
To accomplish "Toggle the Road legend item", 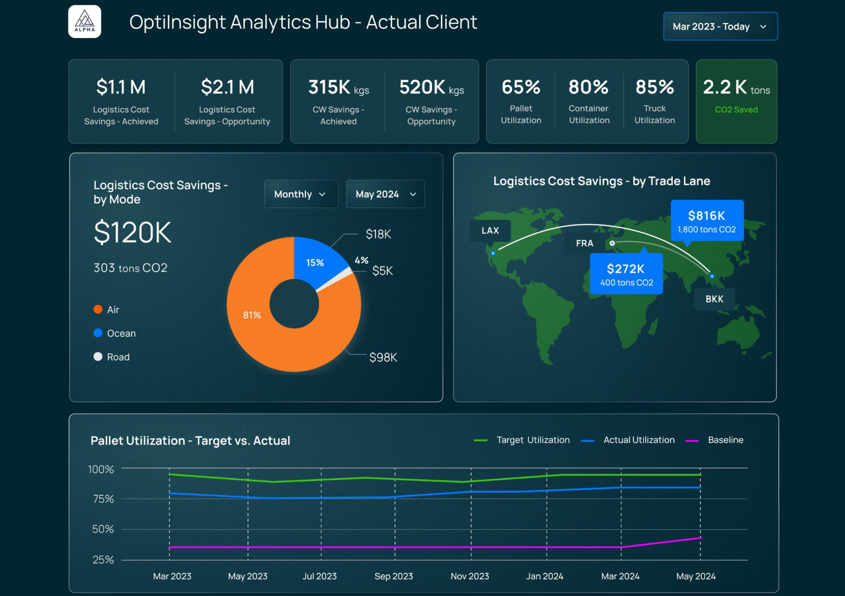I will point(112,356).
